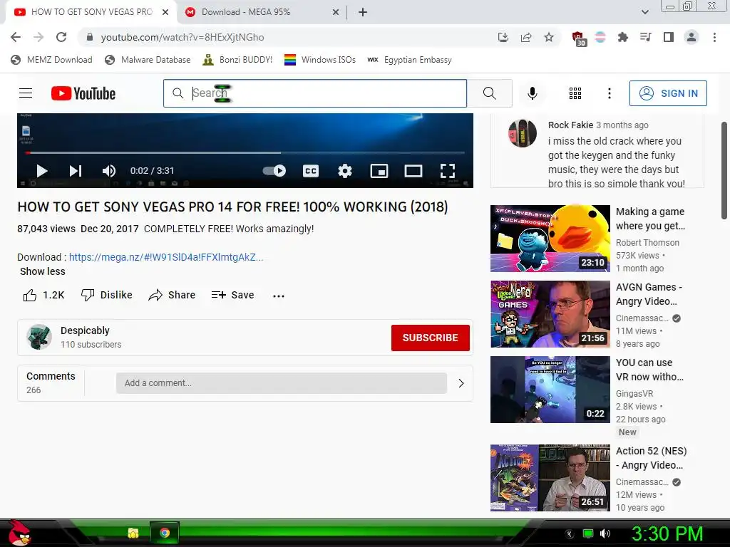Like the video with the 1.2K thumbs up
730x547 pixels.
43,296
